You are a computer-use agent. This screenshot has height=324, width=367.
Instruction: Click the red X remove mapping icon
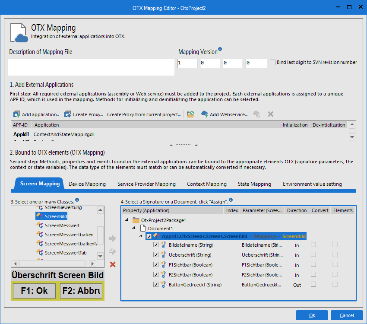pyautogui.click(x=113, y=264)
